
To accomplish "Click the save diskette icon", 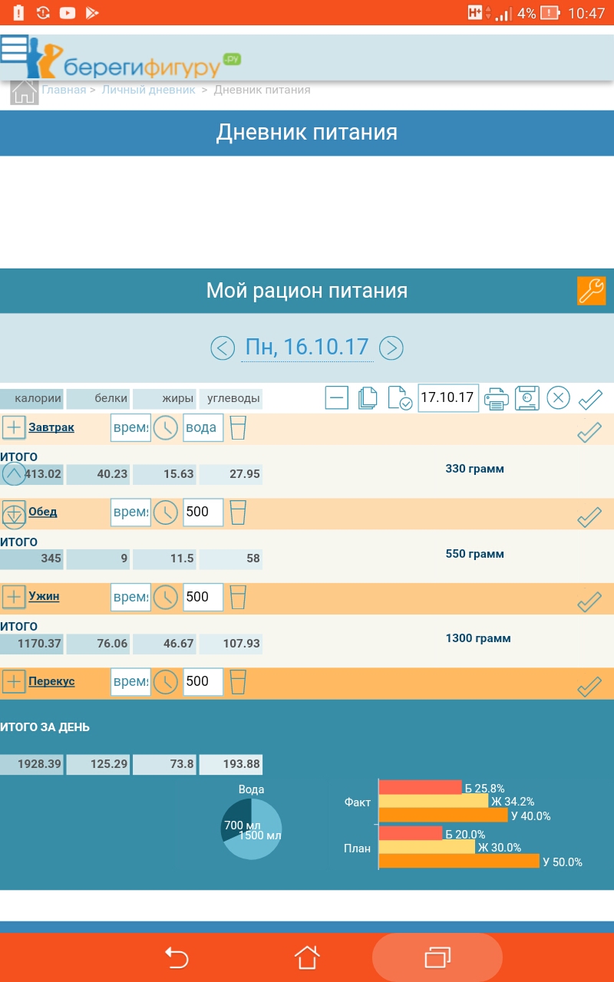I will click(x=527, y=398).
